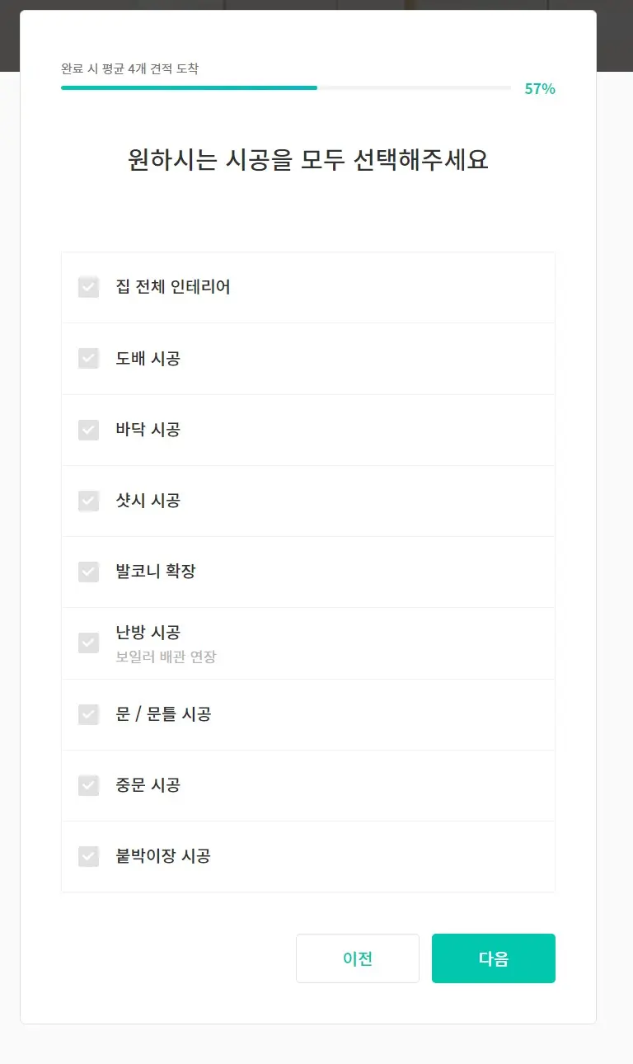Select the 붙박이장 시공 row
The height and width of the screenshot is (1064, 633).
click(308, 856)
